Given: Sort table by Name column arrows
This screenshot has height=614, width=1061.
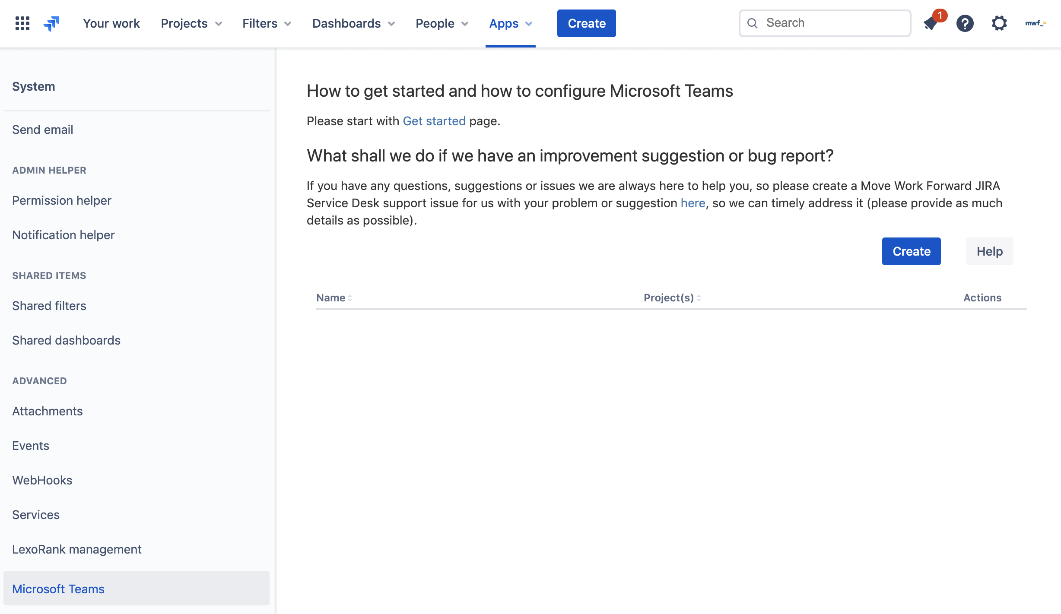Looking at the screenshot, I should (x=350, y=298).
